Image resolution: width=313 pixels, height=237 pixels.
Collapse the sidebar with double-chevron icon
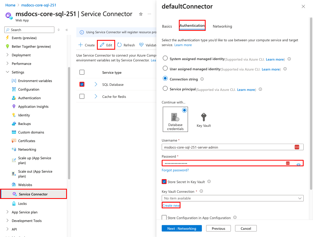click(x=67, y=30)
